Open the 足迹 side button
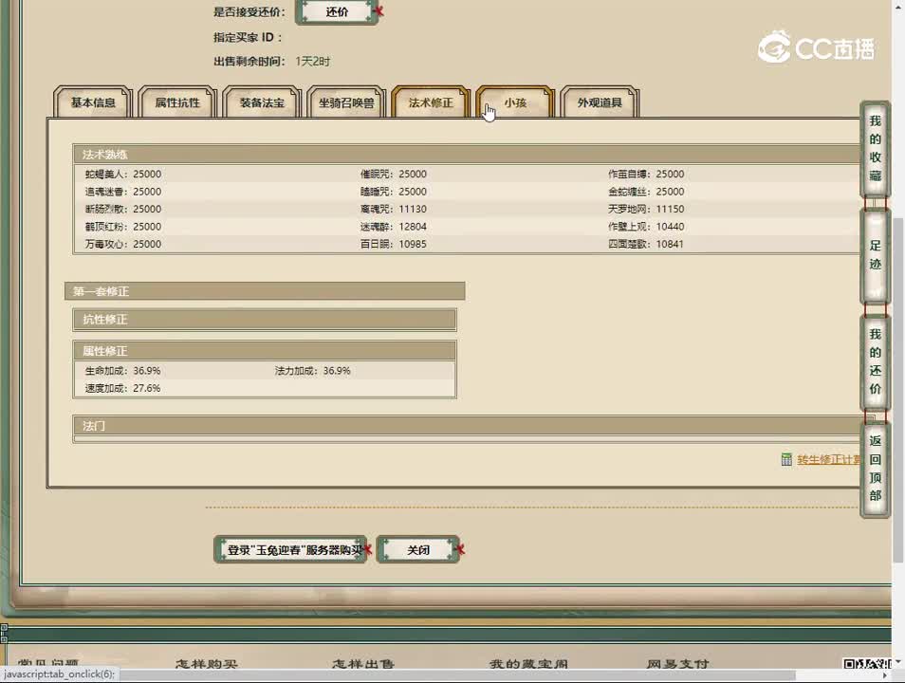The image size is (905, 683). tap(875, 254)
